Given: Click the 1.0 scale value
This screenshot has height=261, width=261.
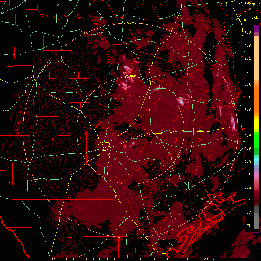Looking at the screenshot, I should (248, 175).
